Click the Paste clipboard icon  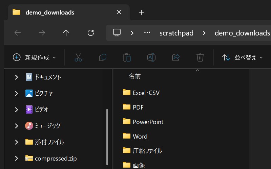127,57
